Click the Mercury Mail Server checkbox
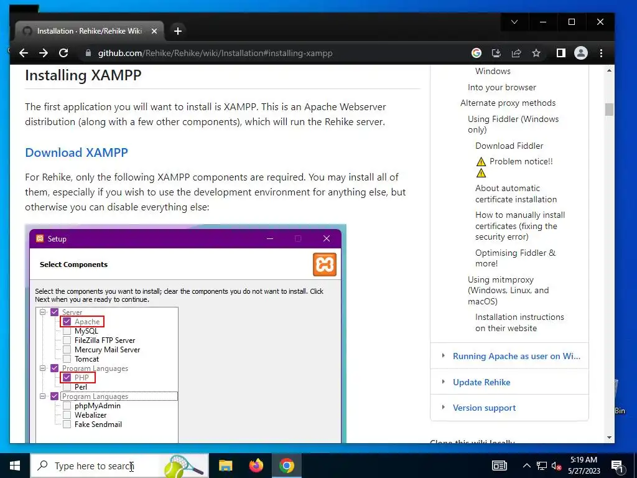This screenshot has height=478, width=637. click(67, 350)
